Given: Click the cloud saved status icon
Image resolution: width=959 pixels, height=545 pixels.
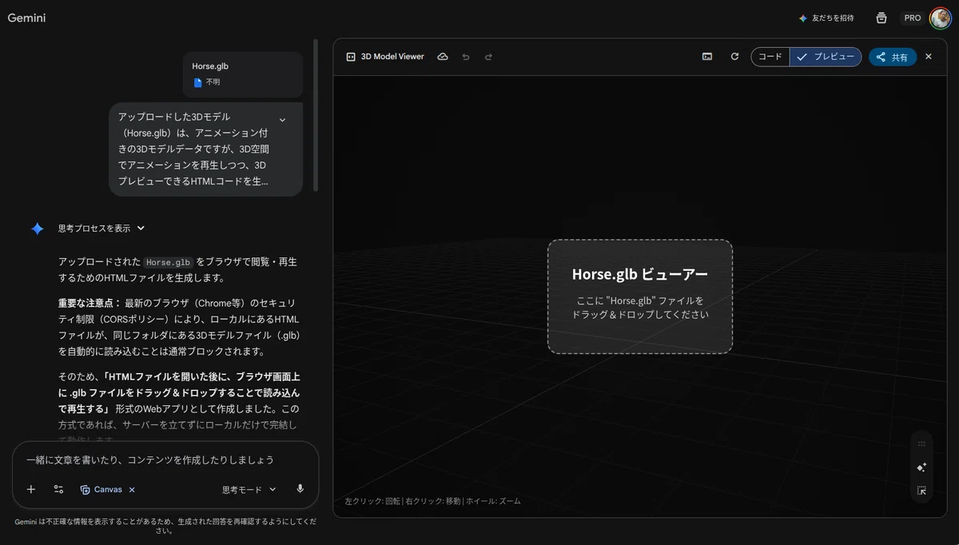Looking at the screenshot, I should click(443, 57).
